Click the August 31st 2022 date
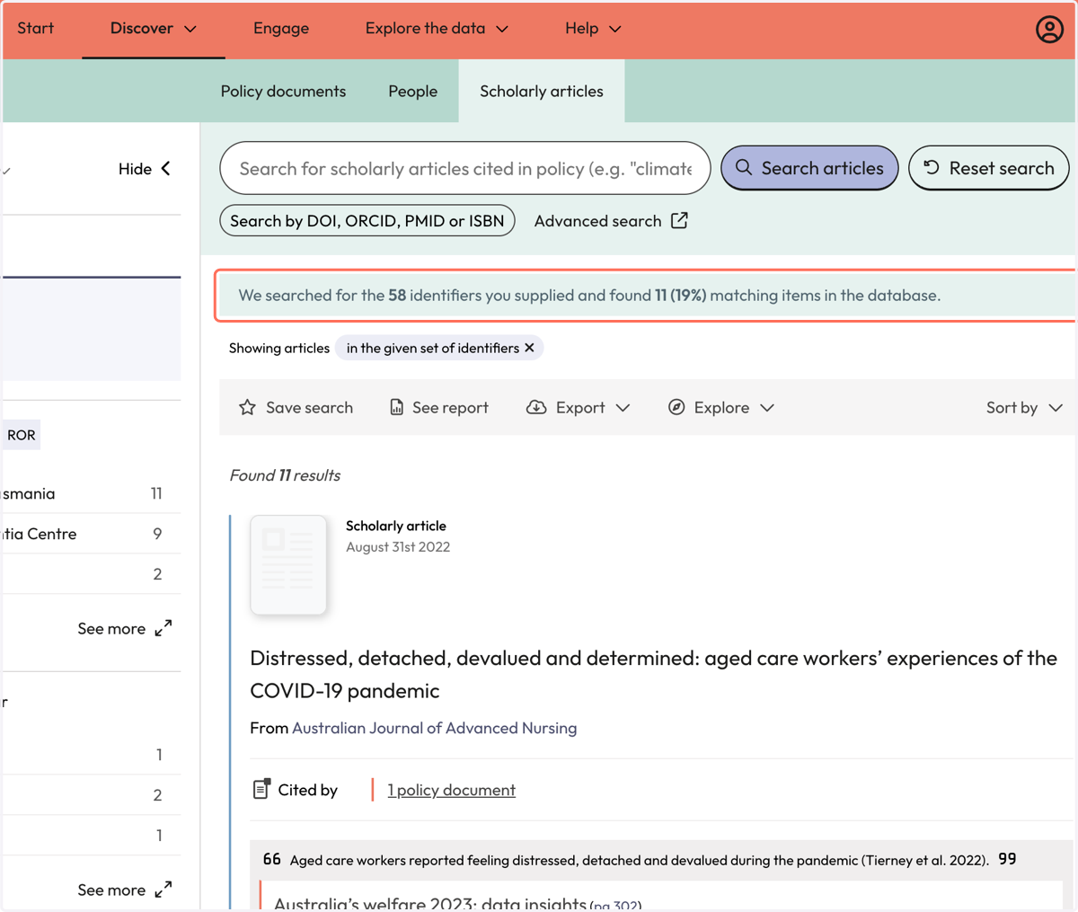The image size is (1078, 912). (398, 546)
